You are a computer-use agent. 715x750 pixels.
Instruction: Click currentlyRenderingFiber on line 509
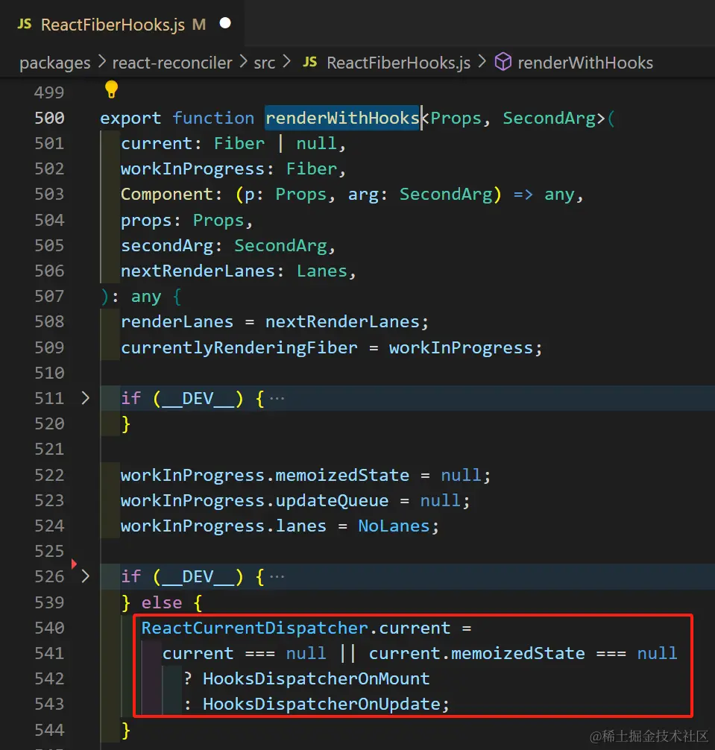click(239, 347)
